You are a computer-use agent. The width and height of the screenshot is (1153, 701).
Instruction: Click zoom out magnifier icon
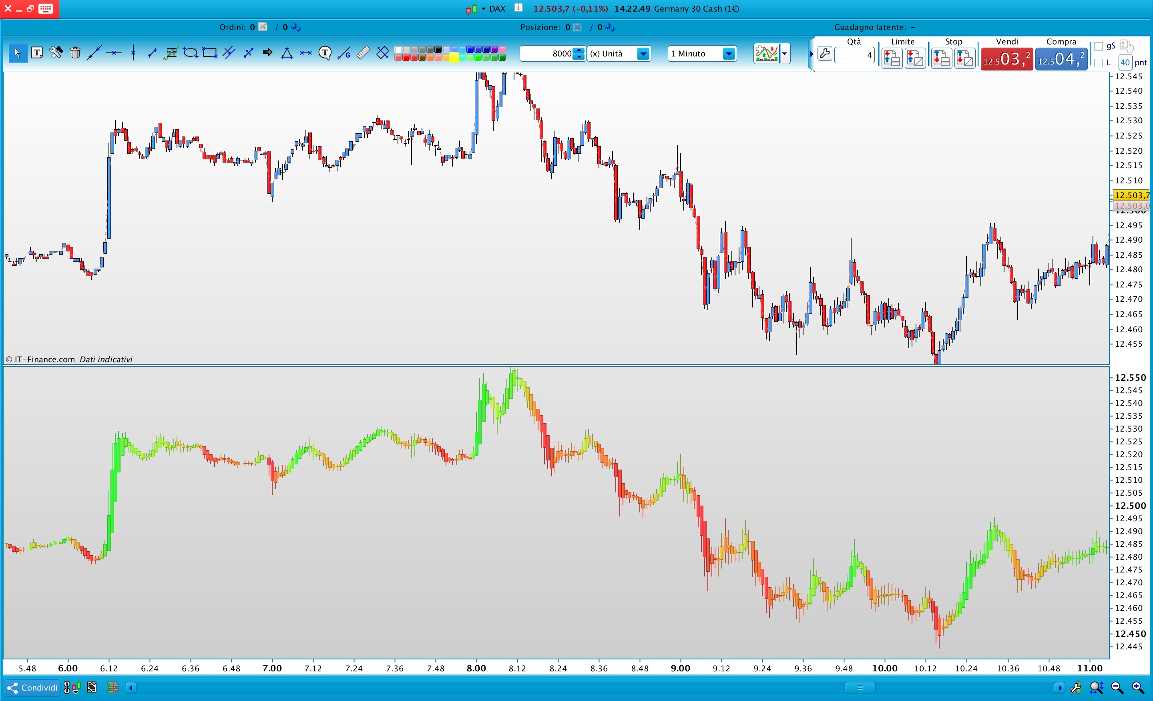(1117, 687)
